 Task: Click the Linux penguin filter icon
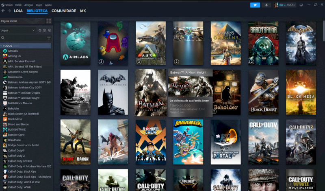pos(40,30)
